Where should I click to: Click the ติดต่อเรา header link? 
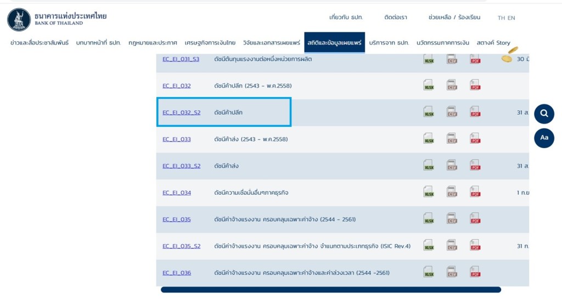[x=396, y=18]
